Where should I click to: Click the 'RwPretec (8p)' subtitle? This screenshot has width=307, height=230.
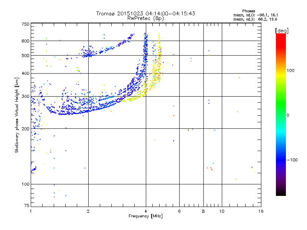pos(145,18)
